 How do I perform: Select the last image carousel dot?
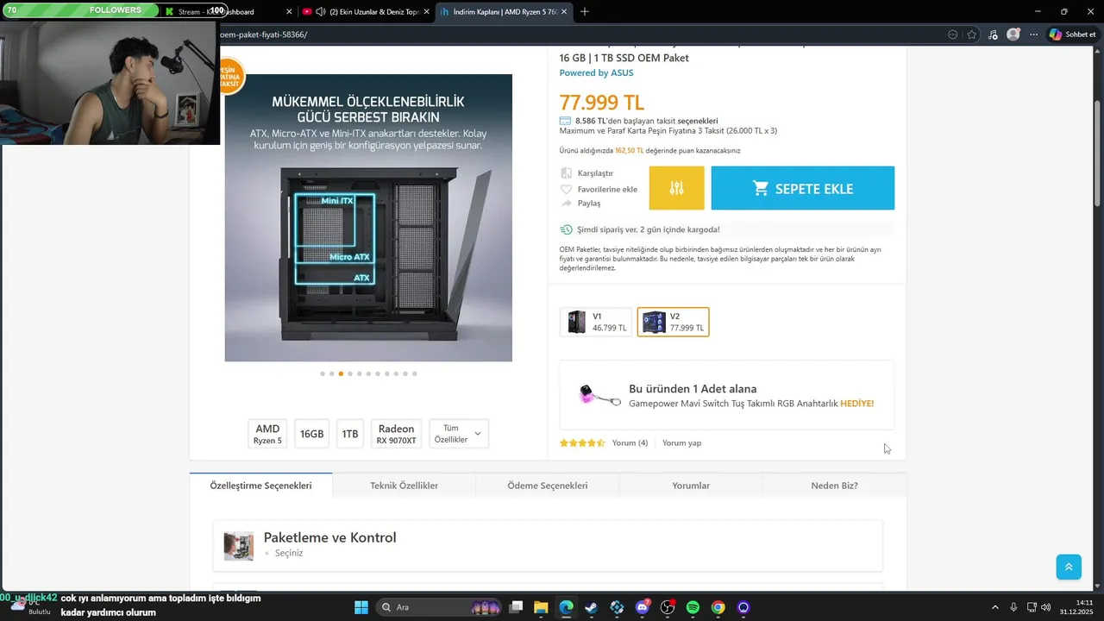click(x=414, y=373)
